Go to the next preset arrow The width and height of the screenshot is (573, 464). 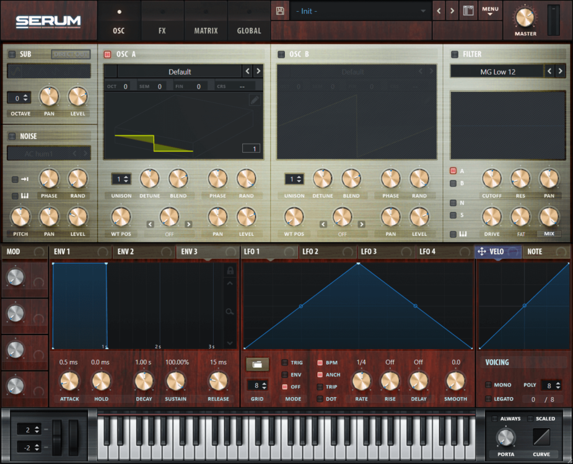point(452,11)
